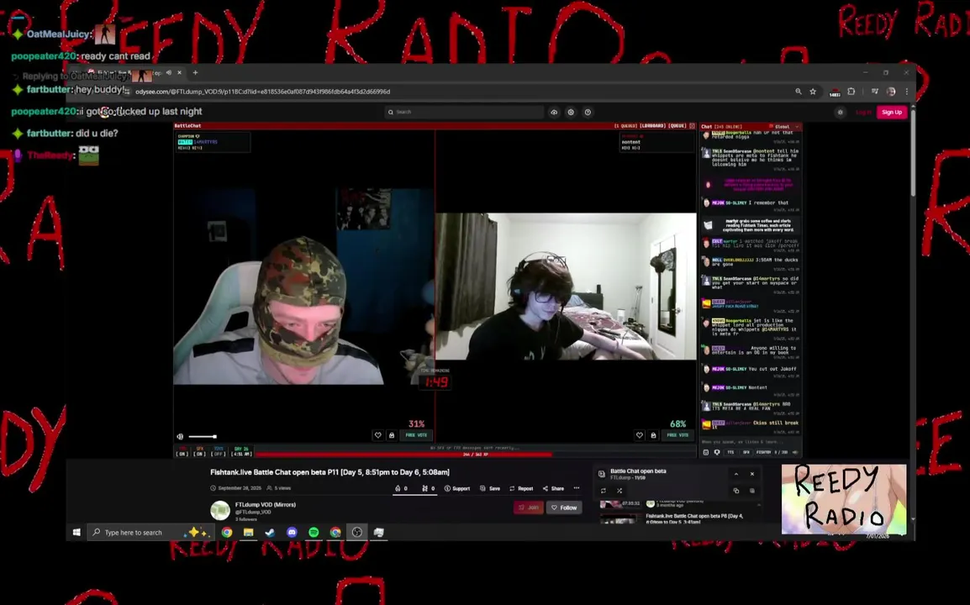Click lock icon under right contestant

click(x=653, y=435)
